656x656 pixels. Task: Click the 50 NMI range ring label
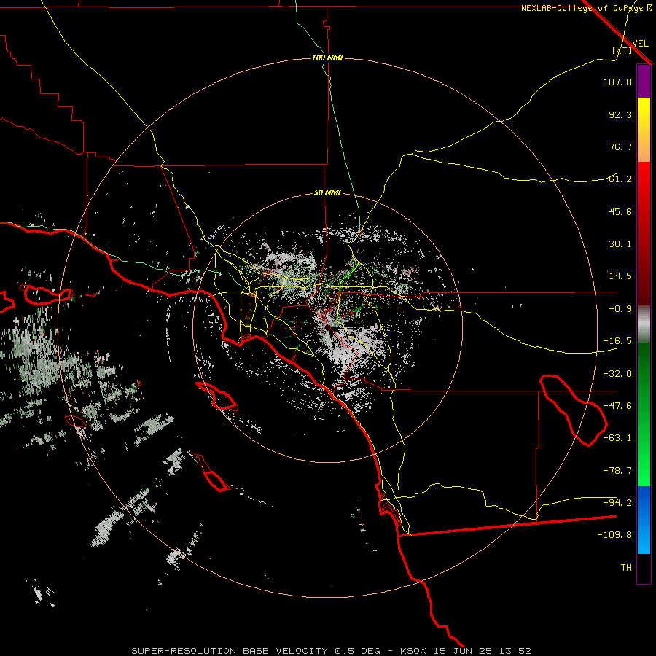pyautogui.click(x=327, y=193)
